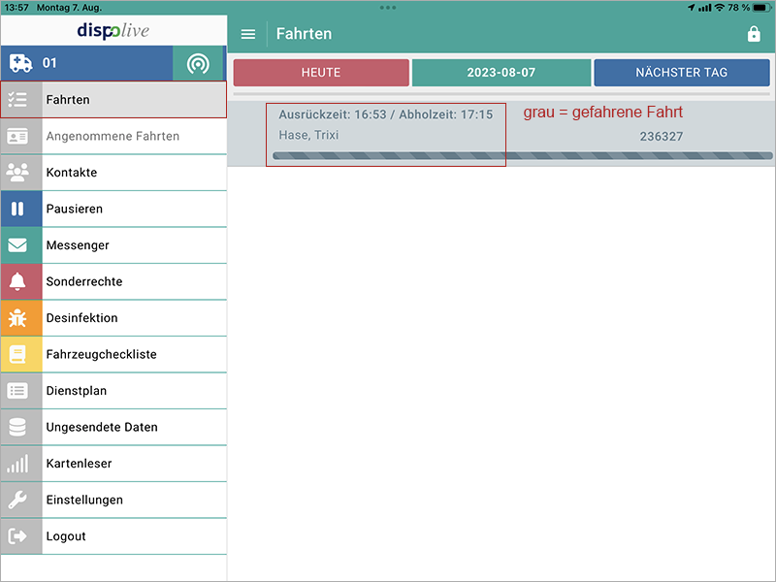The image size is (776, 582).
Task: Click the ambulance icon next to vehicle 01
Action: 20,63
